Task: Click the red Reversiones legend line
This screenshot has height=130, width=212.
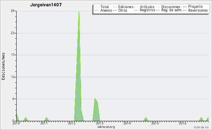Action: coord(184,11)
